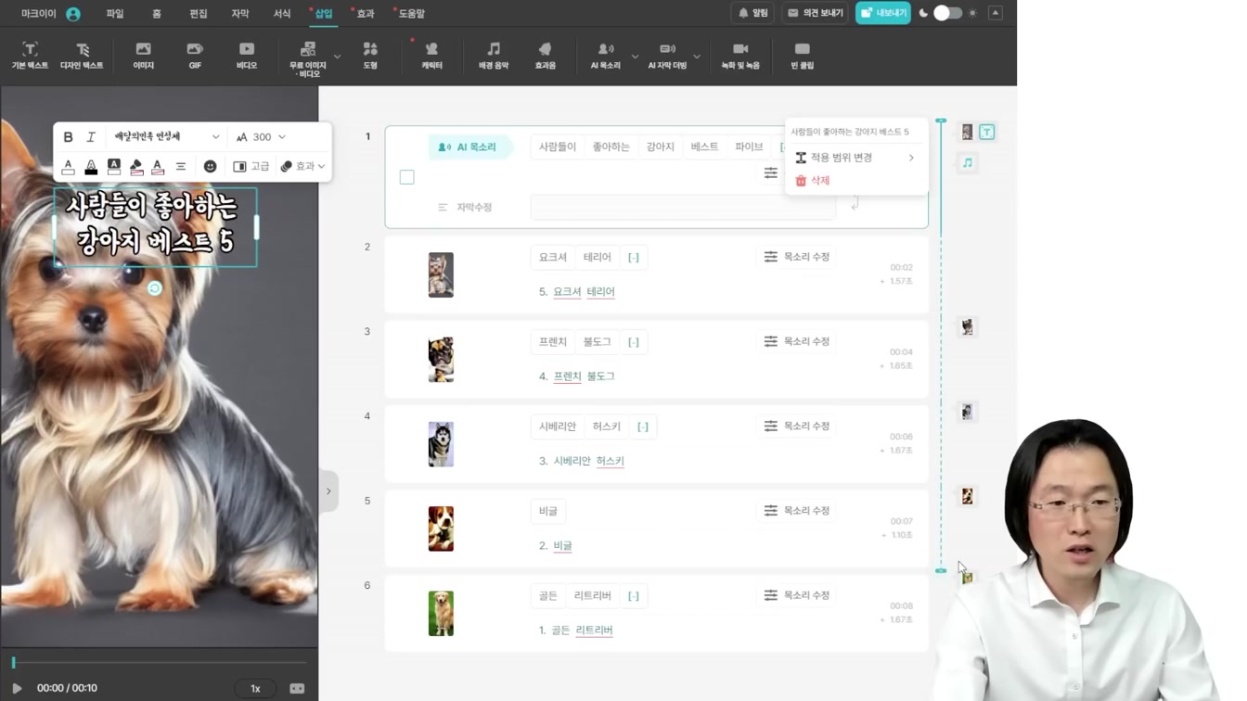Open the 비디오 insert tool
This screenshot has height=701, width=1247.
click(247, 55)
